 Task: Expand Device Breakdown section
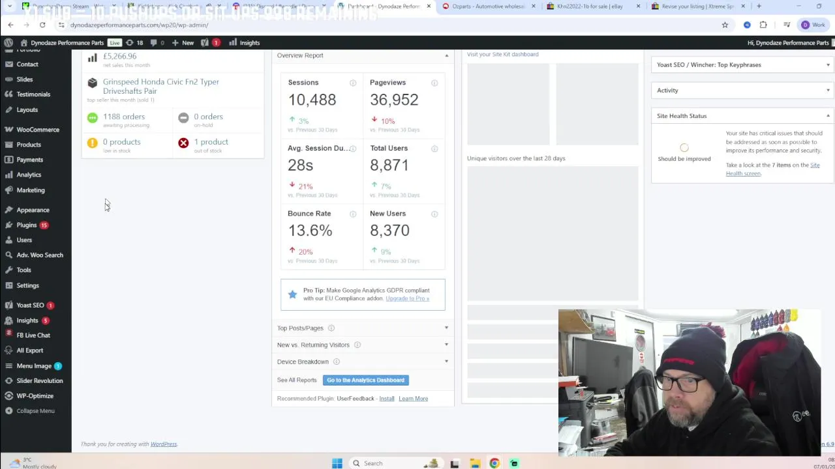pyautogui.click(x=446, y=362)
